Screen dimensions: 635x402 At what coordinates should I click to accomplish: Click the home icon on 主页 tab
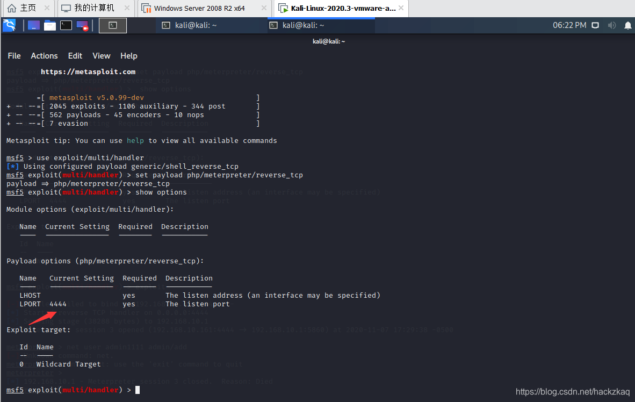(12, 8)
